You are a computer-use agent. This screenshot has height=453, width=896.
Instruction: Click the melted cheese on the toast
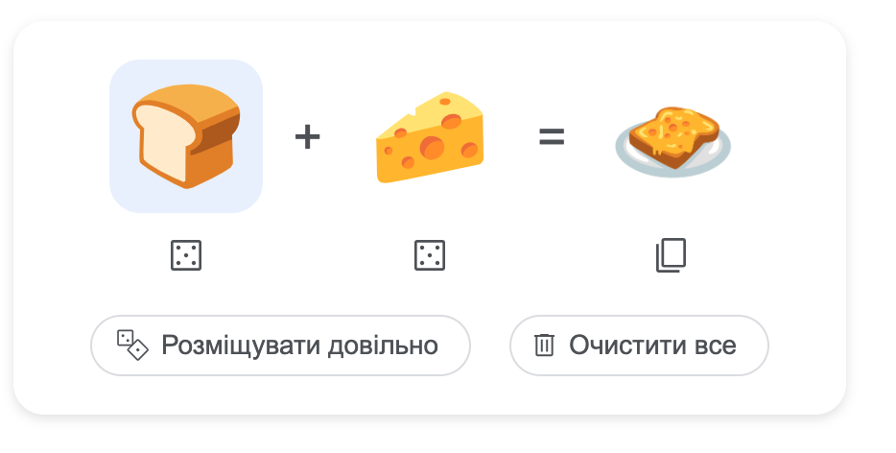point(676,130)
